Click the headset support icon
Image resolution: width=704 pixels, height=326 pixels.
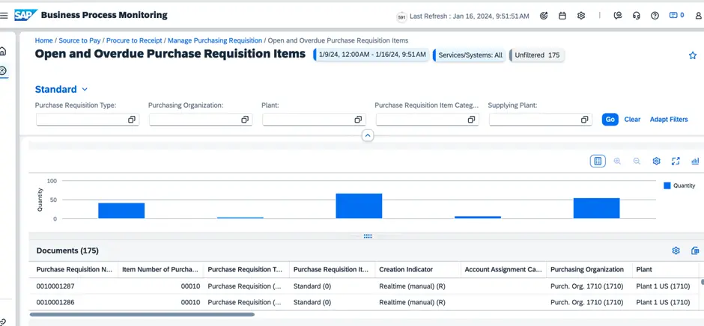pos(637,16)
